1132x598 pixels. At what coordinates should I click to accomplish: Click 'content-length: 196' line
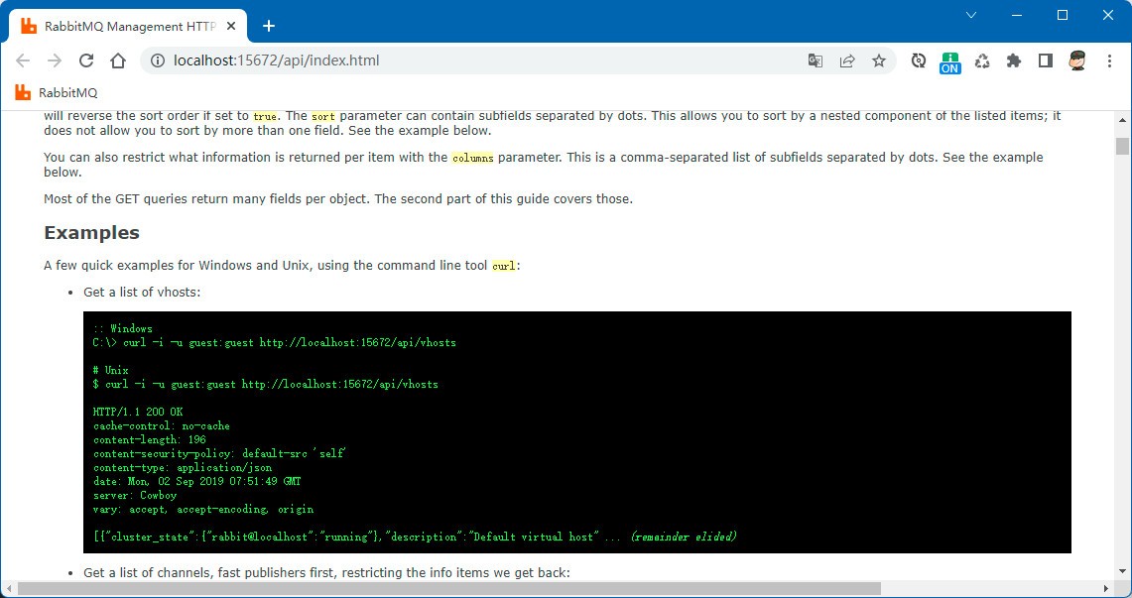point(150,440)
